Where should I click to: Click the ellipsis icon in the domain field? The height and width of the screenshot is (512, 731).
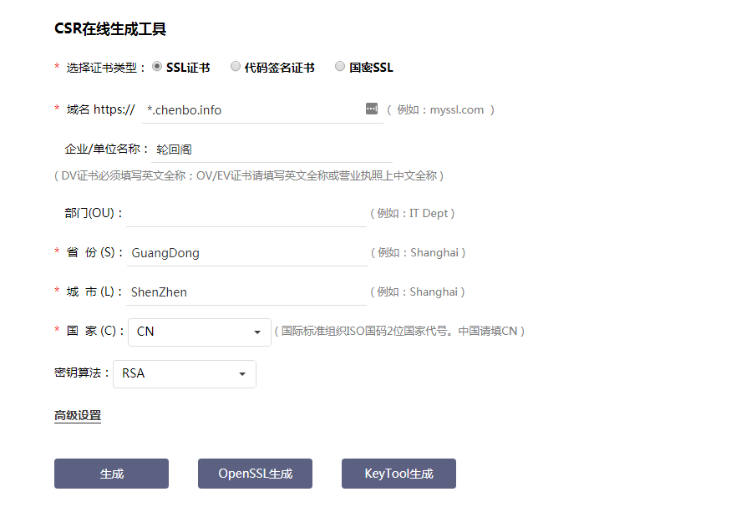click(x=372, y=109)
